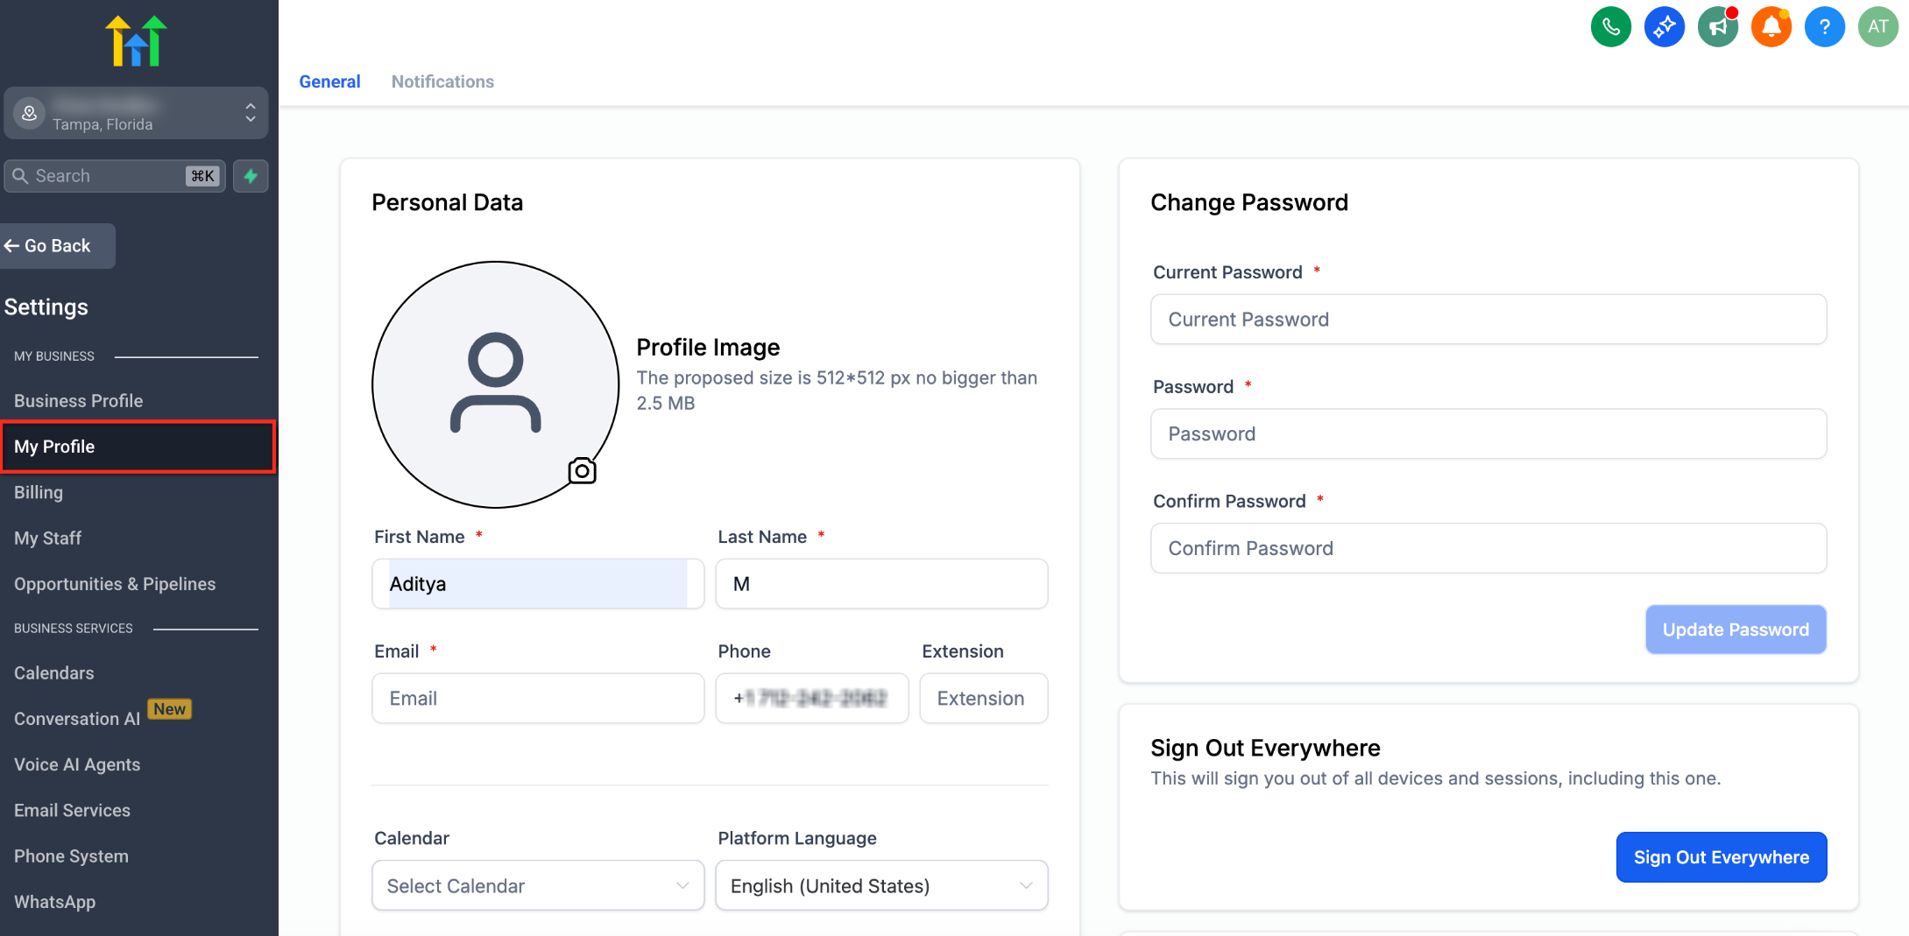The width and height of the screenshot is (1909, 936).
Task: Open the AT user avatar menu
Action: (x=1877, y=27)
